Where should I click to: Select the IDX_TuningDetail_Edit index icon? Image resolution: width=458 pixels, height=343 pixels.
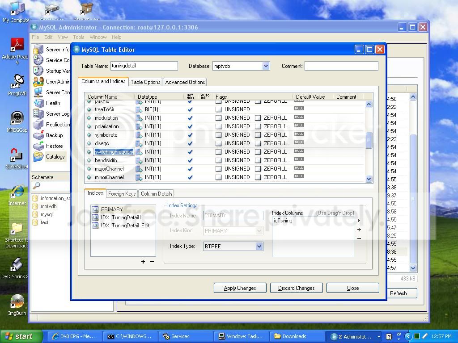[x=95, y=226]
